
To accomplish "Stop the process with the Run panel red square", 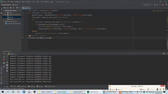I will [4, 60].
